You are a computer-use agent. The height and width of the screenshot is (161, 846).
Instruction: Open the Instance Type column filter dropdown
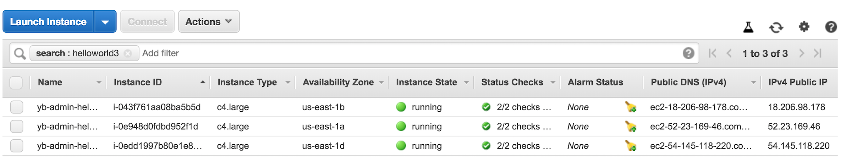(288, 83)
